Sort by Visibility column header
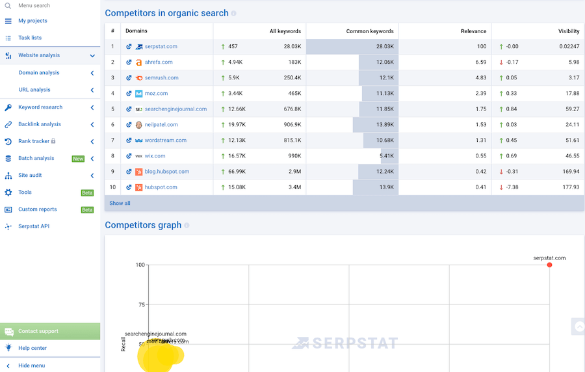This screenshot has height=372, width=585. 569,31
